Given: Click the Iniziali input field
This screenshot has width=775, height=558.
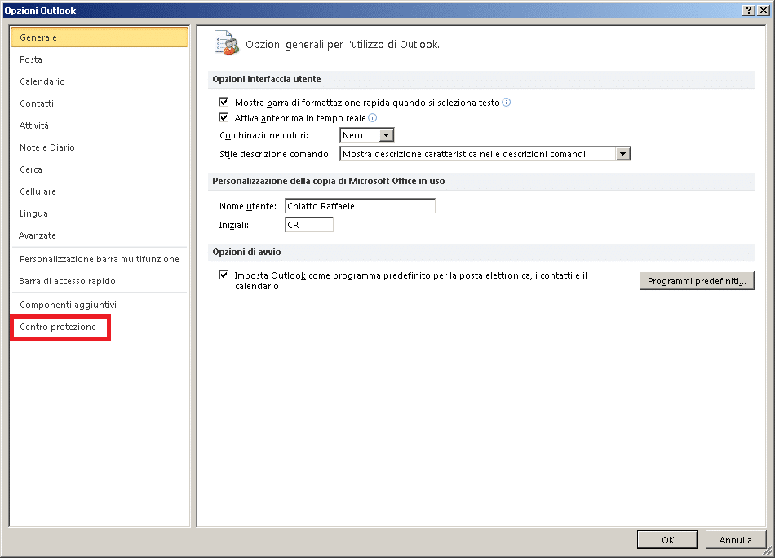Looking at the screenshot, I should [x=309, y=225].
